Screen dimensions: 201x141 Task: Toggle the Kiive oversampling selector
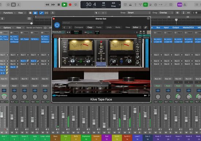97,32
